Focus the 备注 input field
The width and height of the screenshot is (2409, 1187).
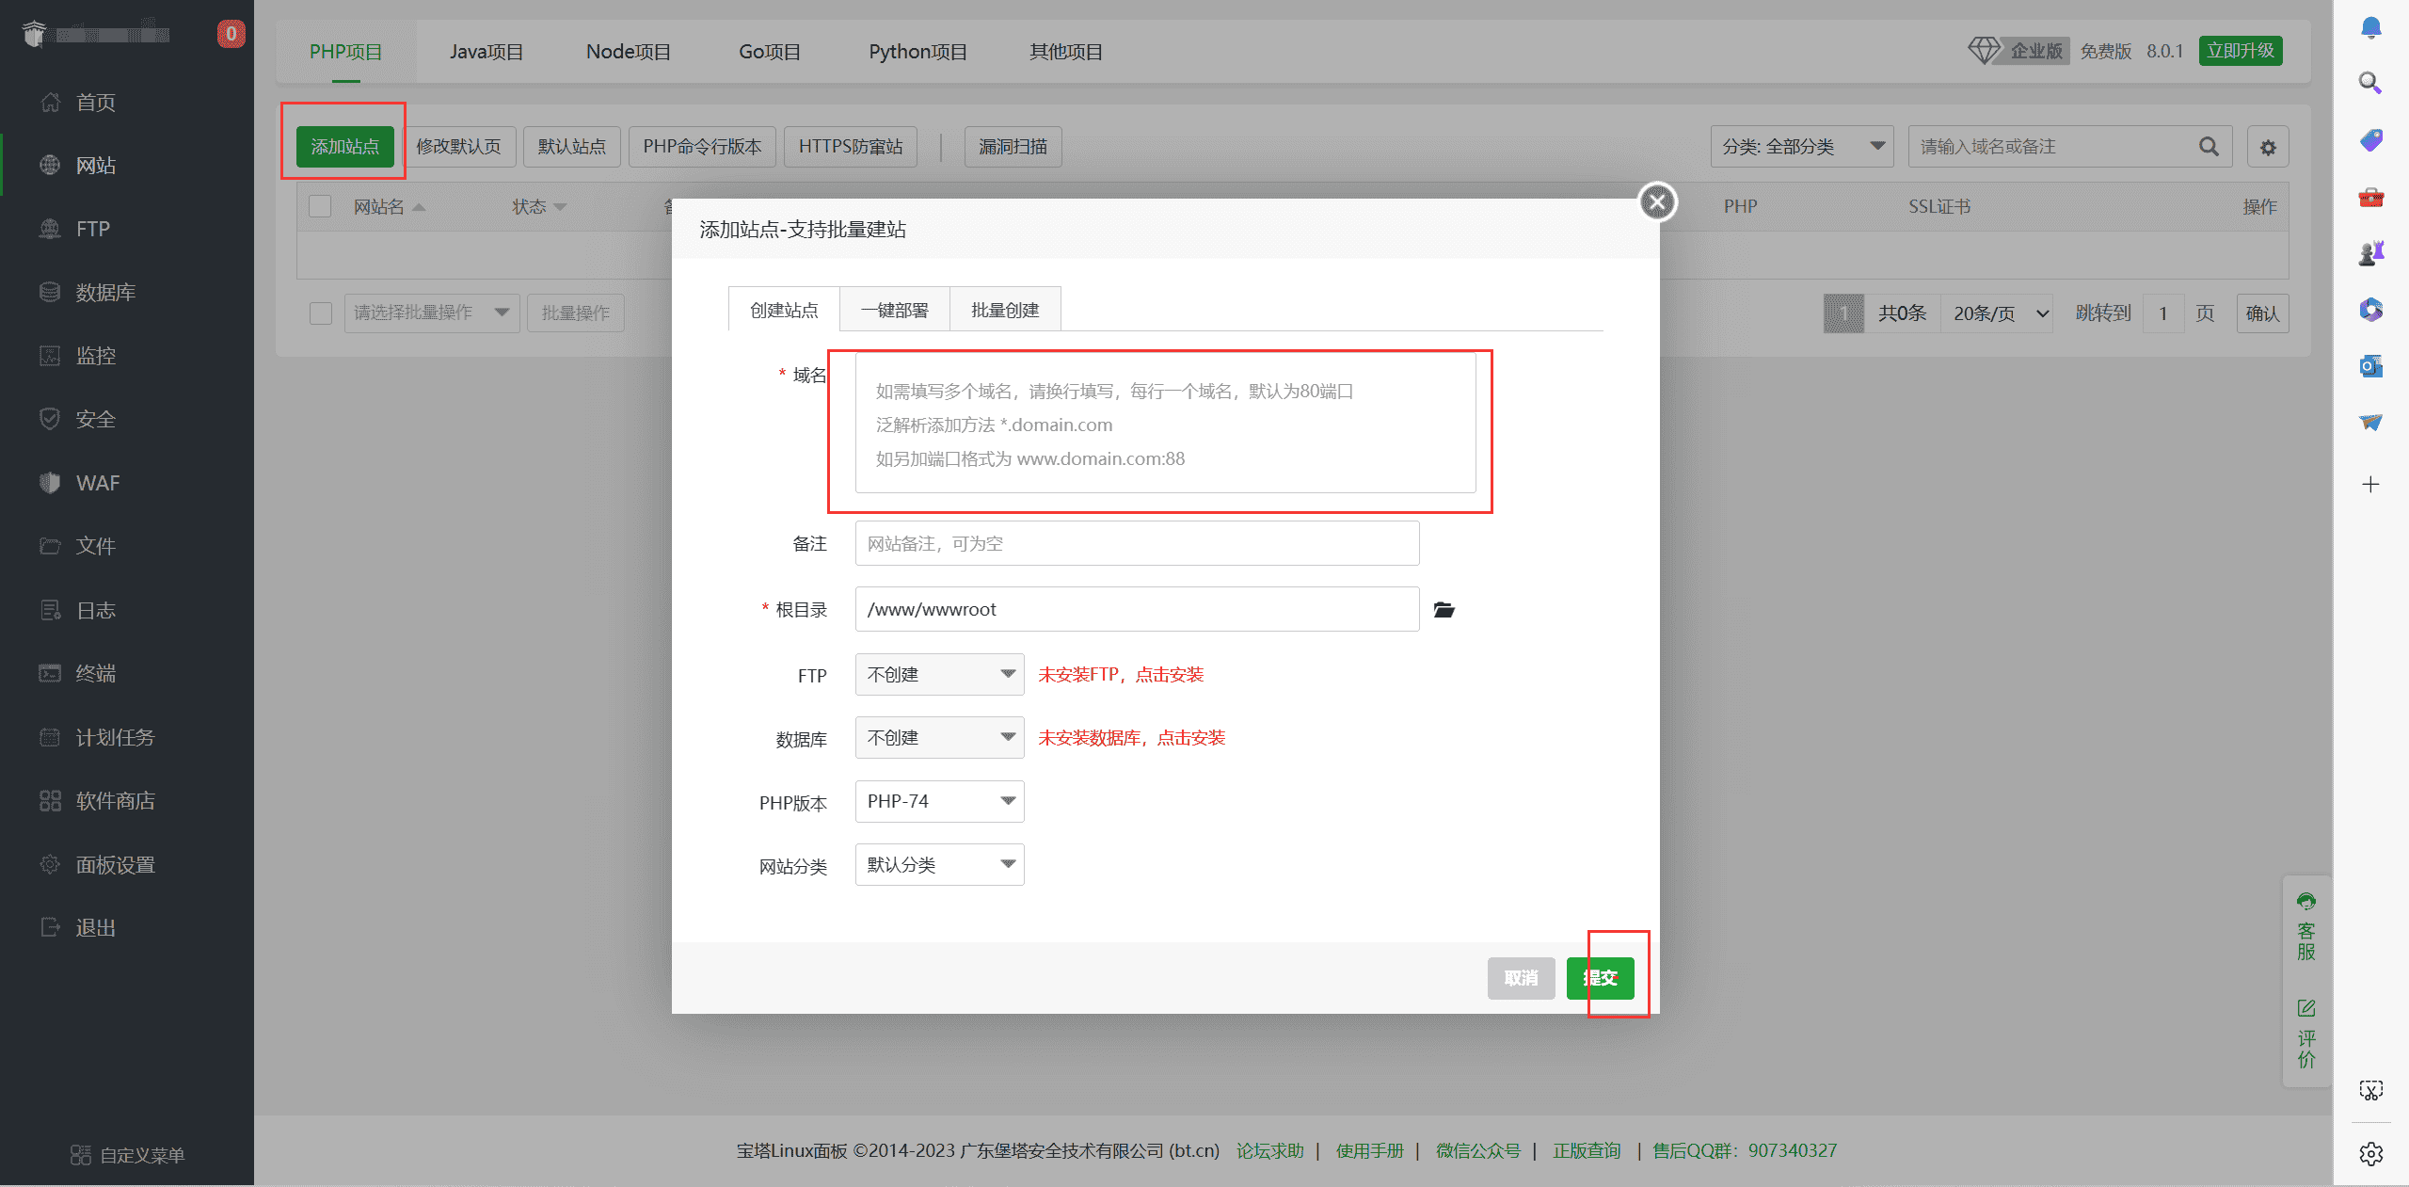coord(1137,543)
